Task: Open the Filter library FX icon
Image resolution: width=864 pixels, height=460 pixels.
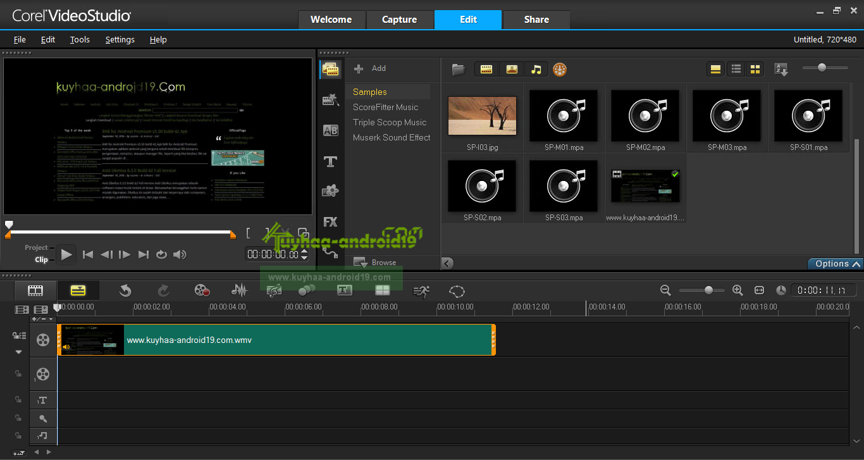Action: pos(330,221)
